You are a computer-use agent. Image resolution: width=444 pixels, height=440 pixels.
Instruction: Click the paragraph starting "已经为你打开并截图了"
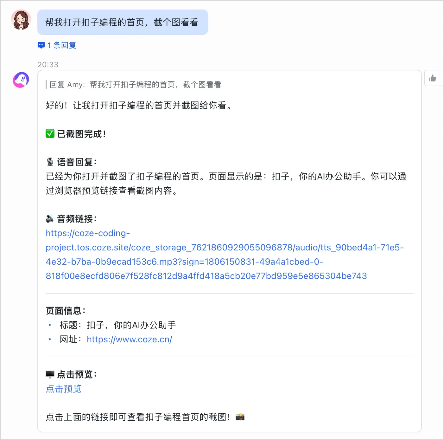click(226, 184)
